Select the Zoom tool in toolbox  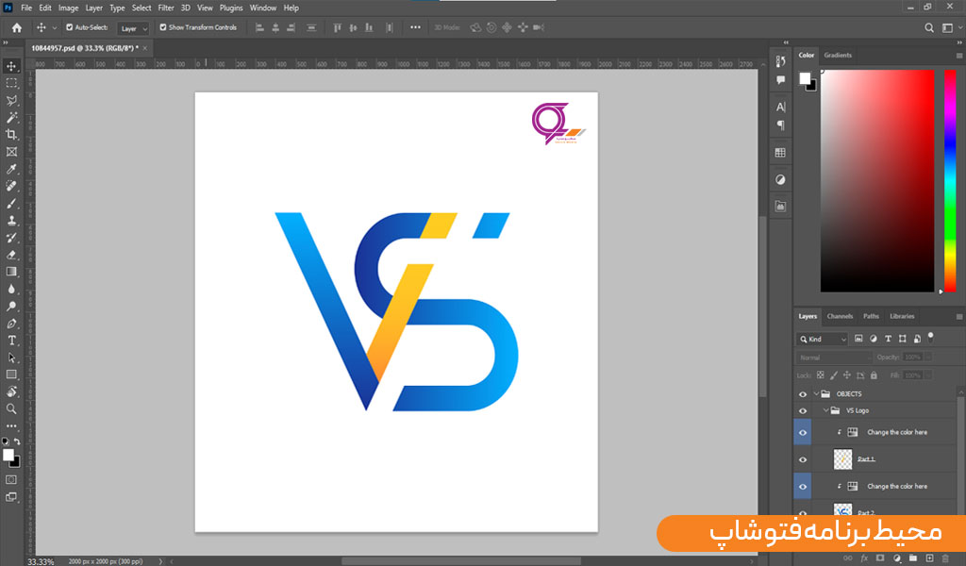tap(11, 409)
